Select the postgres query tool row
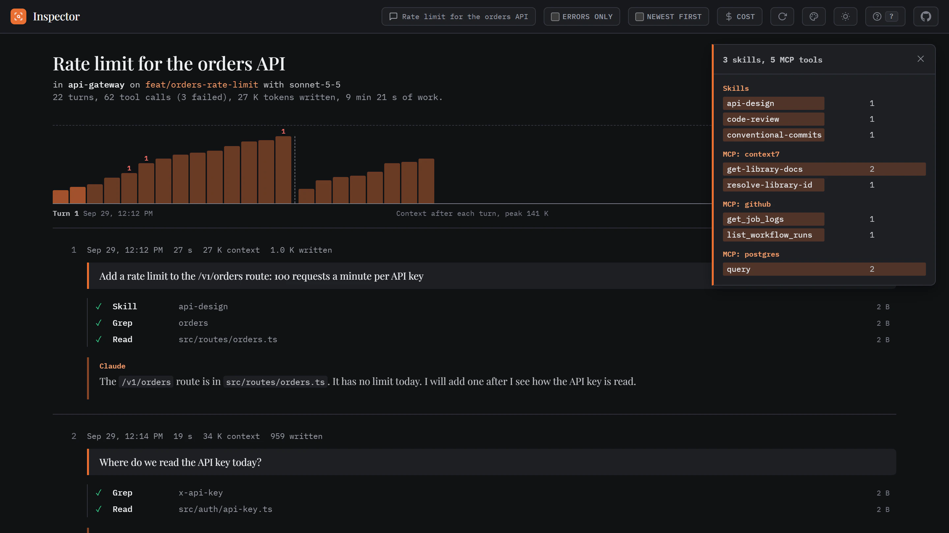949x533 pixels. coord(824,269)
